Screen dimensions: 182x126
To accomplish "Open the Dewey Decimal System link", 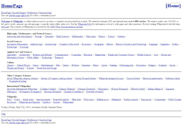I will (85, 79).
